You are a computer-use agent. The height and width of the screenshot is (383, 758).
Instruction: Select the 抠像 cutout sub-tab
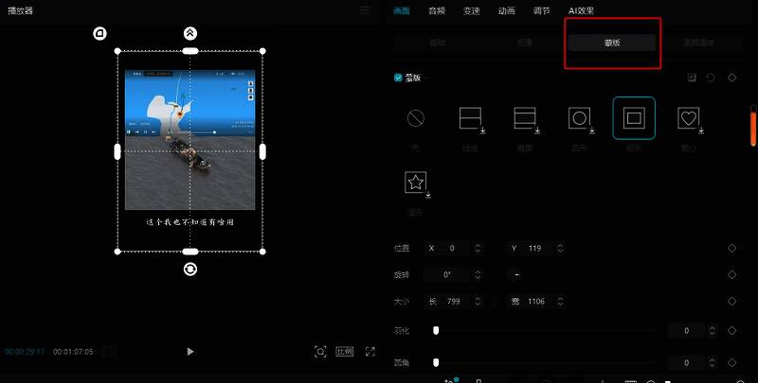pyautogui.click(x=525, y=43)
